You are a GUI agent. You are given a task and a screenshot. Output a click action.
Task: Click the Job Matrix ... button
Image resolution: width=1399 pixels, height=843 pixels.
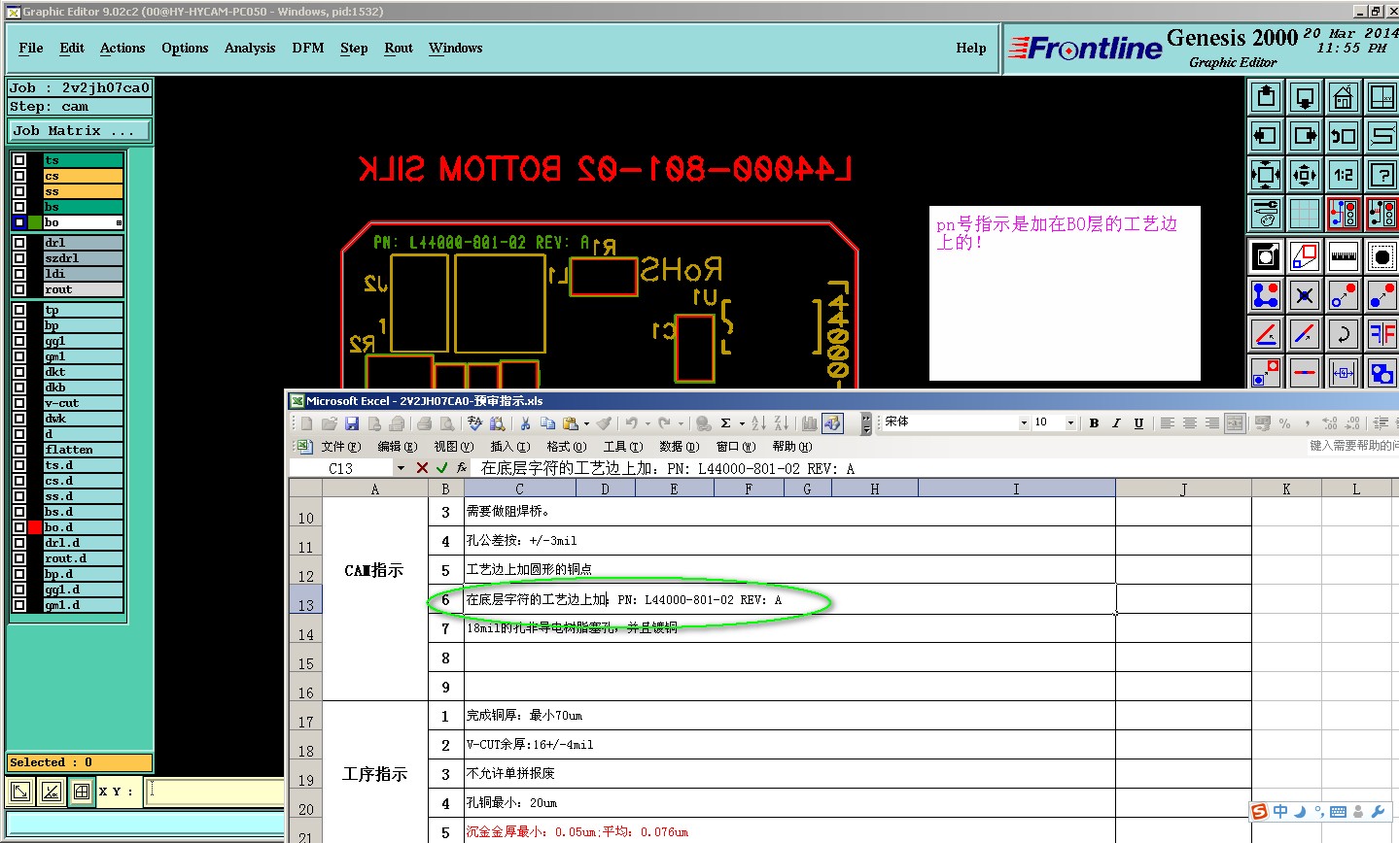[81, 130]
